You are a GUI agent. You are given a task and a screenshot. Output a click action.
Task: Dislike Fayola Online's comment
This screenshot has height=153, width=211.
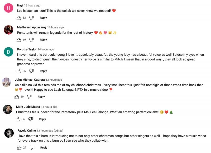pos(32,147)
